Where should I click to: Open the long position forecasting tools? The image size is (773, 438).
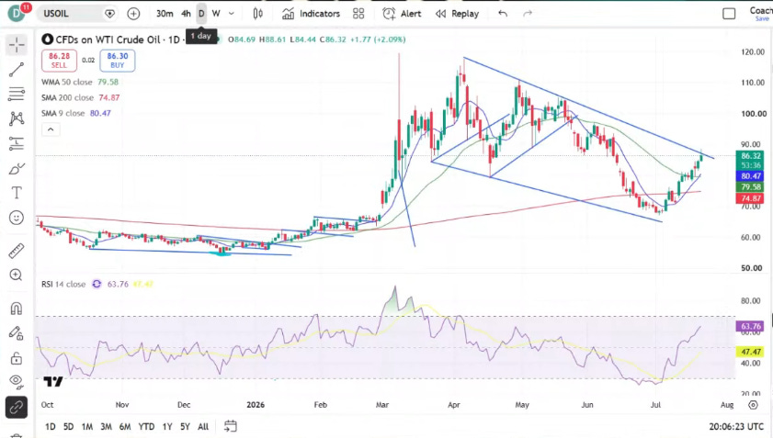click(x=17, y=143)
